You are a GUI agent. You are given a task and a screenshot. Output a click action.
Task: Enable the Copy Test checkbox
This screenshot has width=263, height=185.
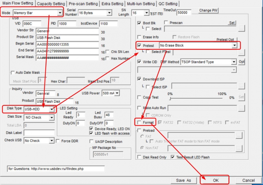[x=139, y=97]
